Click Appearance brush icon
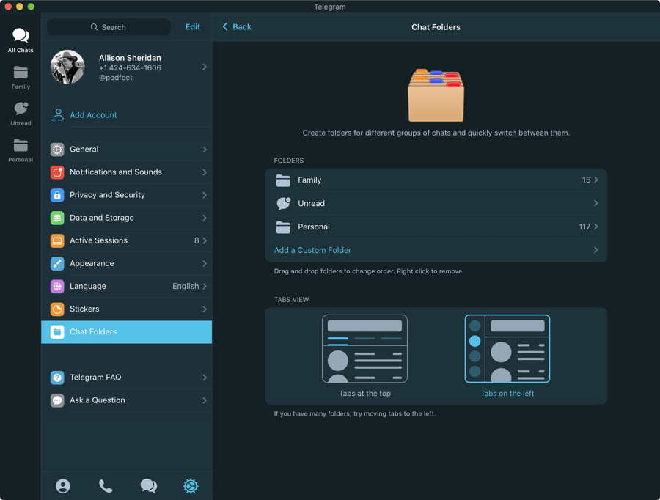 point(57,263)
